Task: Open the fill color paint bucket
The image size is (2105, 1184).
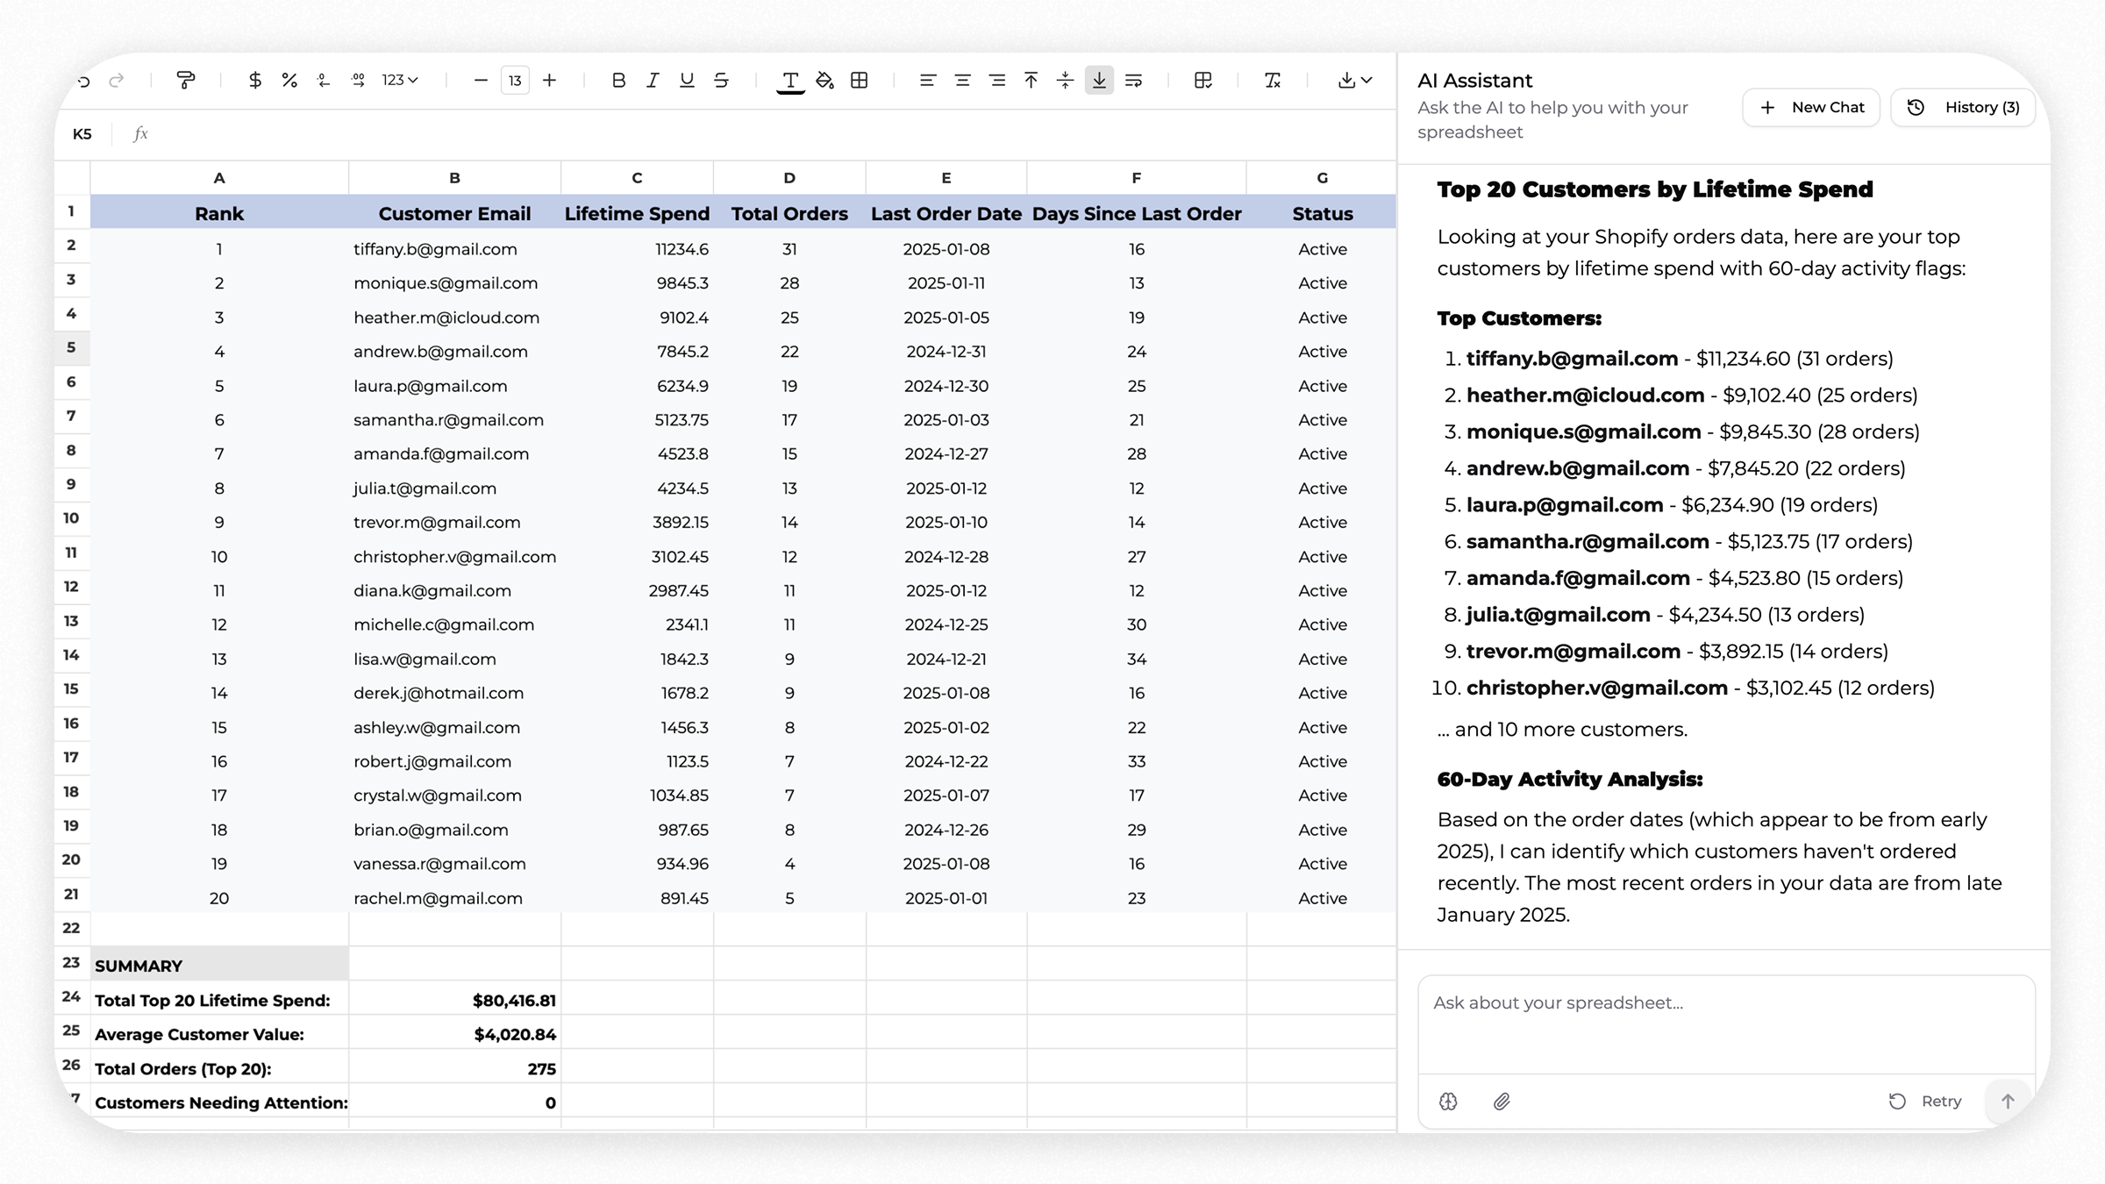Action: (824, 81)
